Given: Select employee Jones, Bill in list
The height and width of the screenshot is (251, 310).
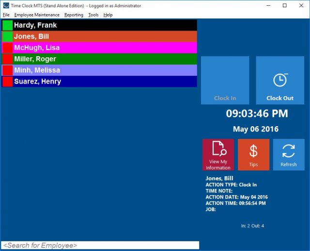Looking at the screenshot, I should [99, 36].
